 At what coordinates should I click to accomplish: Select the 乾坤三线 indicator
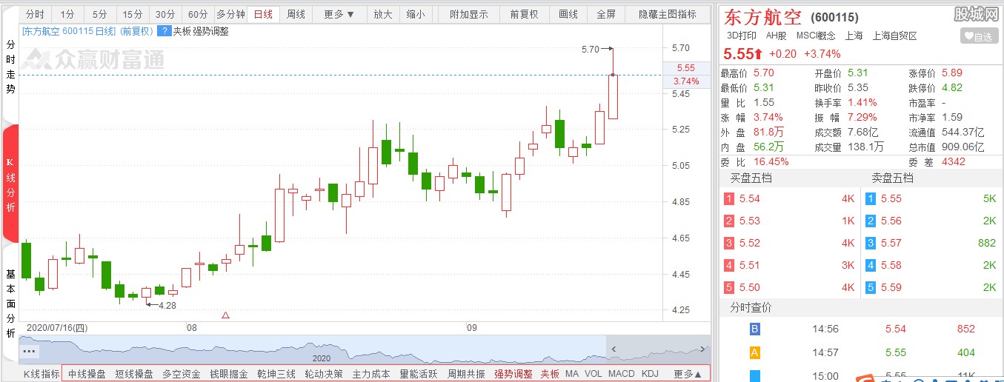276,374
